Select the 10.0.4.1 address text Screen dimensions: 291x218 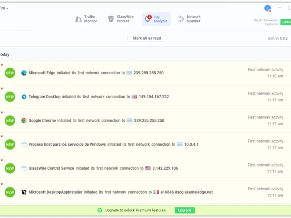[191, 144]
